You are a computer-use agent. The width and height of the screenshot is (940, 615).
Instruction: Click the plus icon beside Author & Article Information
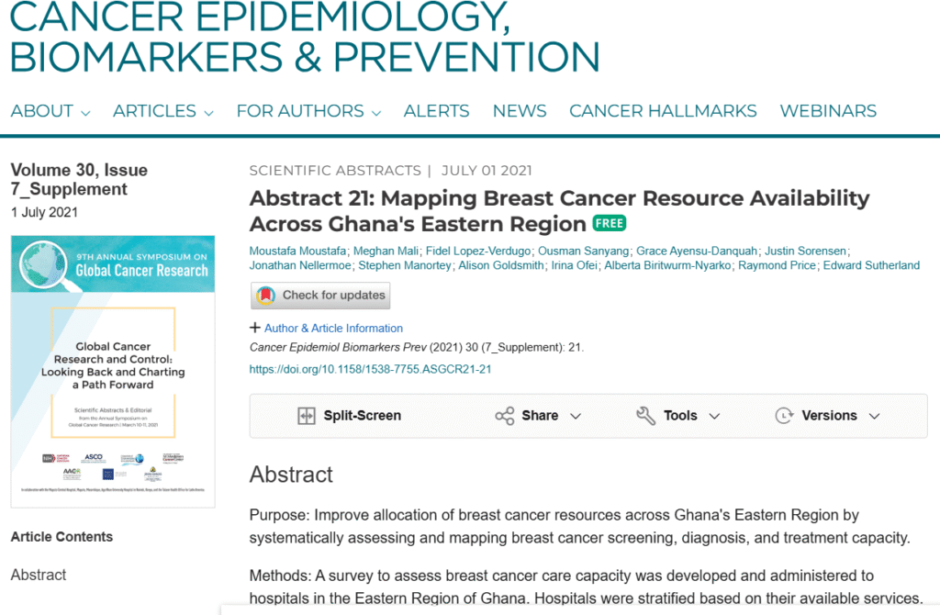click(255, 328)
